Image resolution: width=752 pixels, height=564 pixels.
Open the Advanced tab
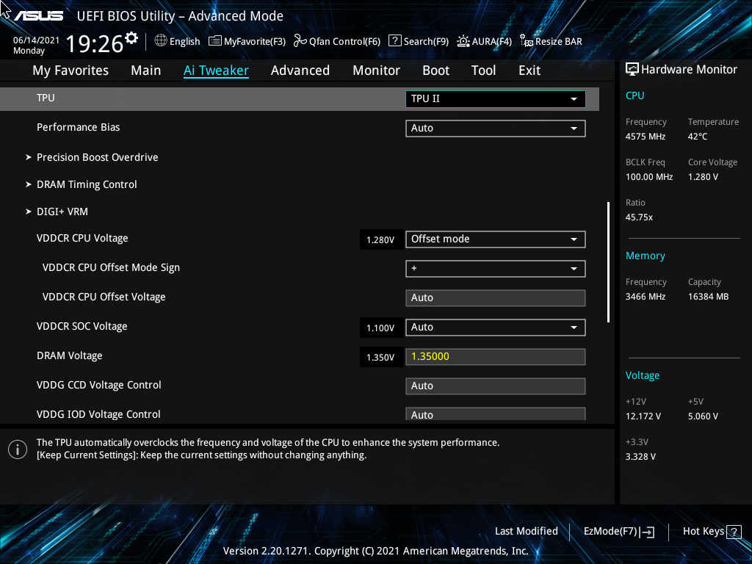300,70
